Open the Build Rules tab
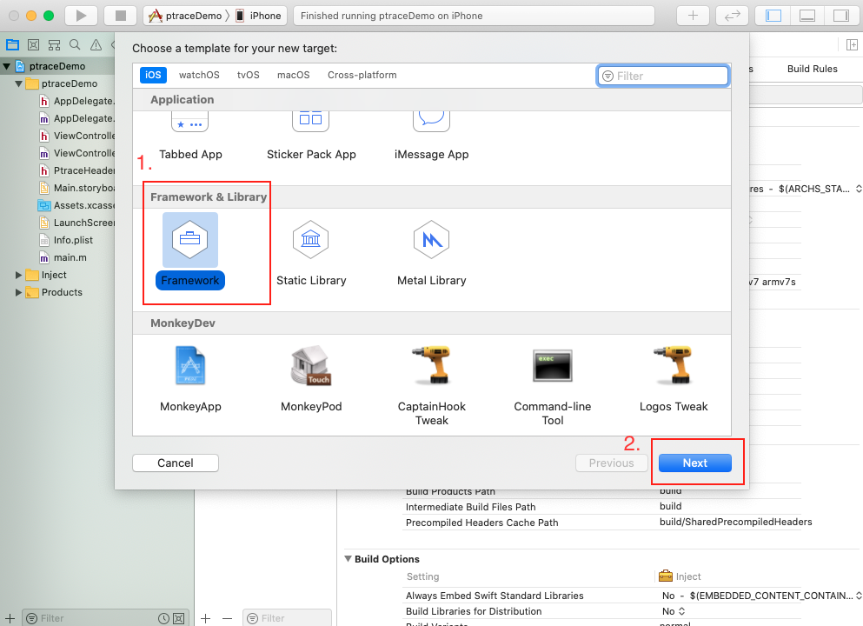863x626 pixels. (812, 69)
